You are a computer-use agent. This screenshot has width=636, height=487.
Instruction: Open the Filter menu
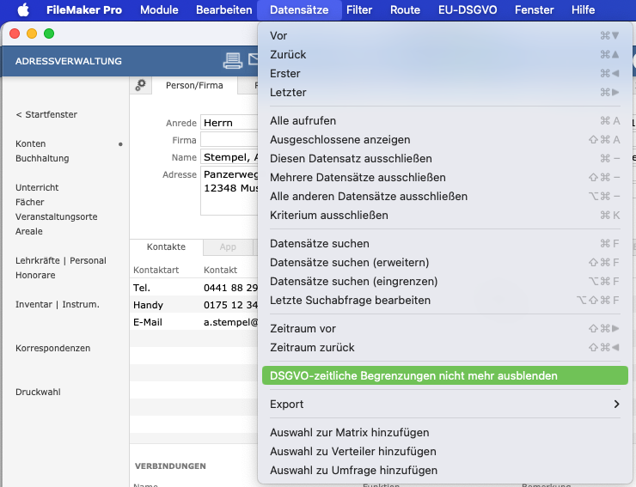pyautogui.click(x=359, y=9)
